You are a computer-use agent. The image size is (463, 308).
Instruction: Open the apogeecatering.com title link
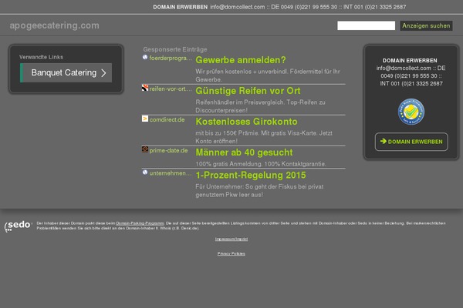pyautogui.click(x=54, y=25)
